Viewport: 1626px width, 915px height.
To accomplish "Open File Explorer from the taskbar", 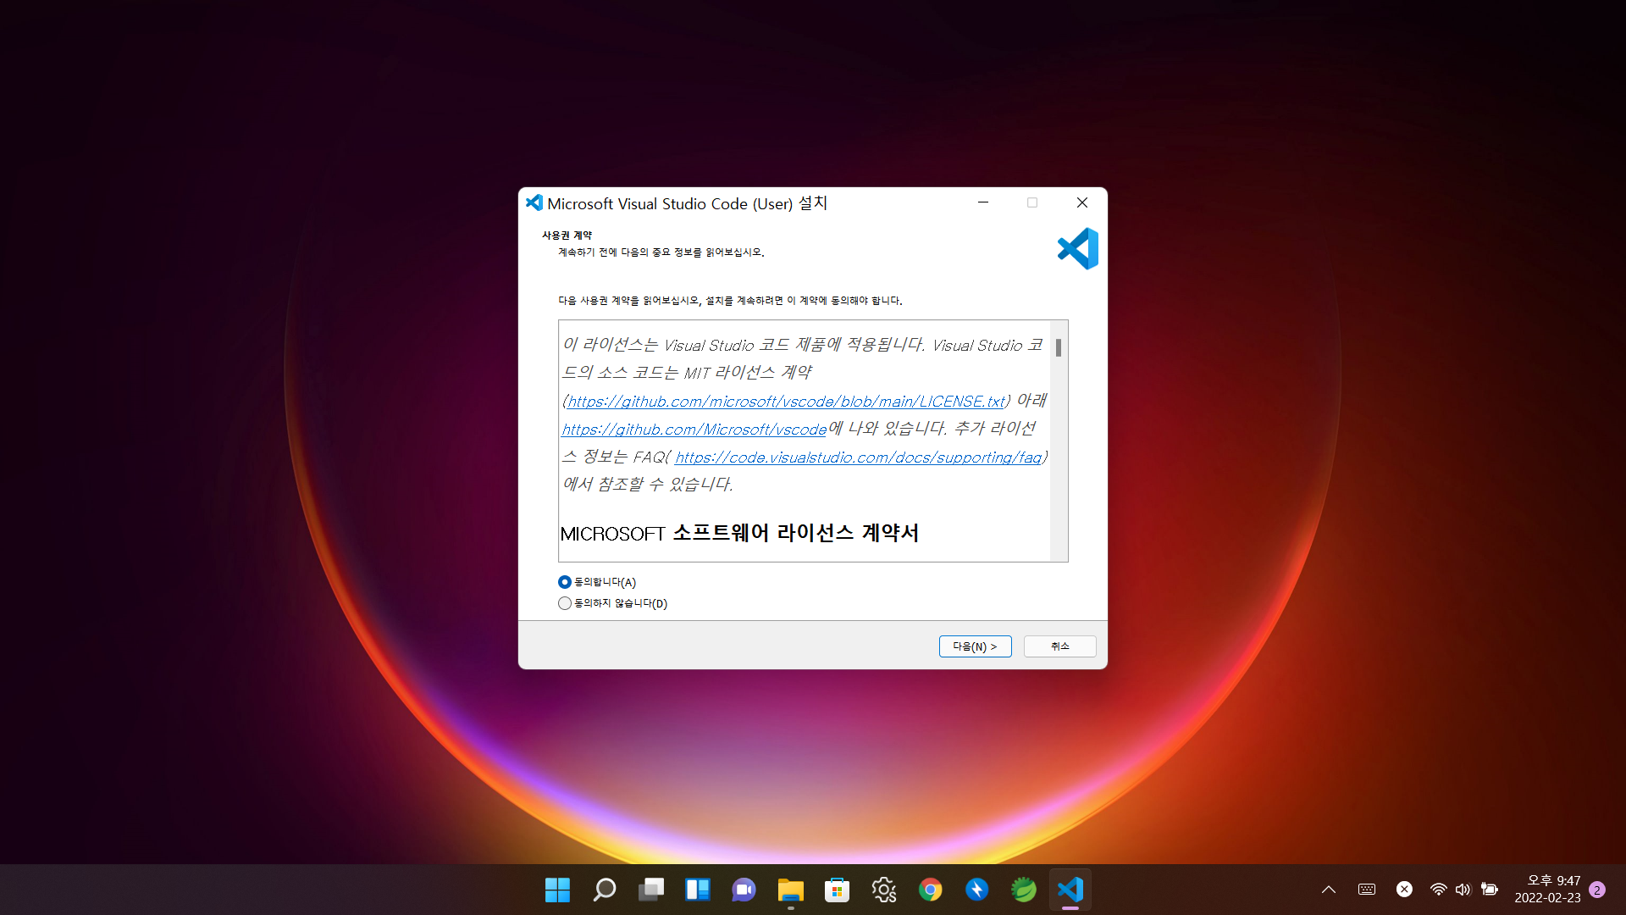I will tap(790, 890).
